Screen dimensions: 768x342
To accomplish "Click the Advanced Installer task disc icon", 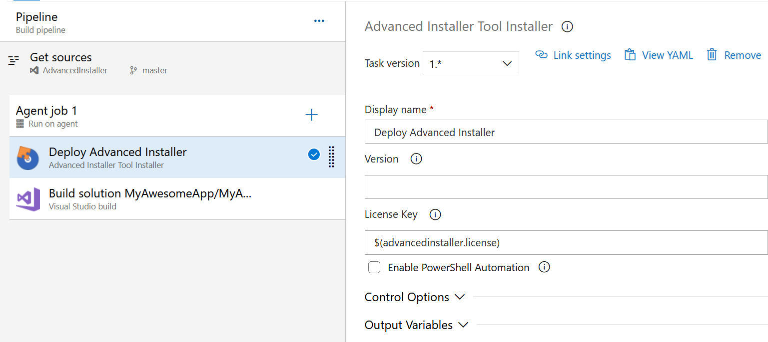I will (28, 158).
